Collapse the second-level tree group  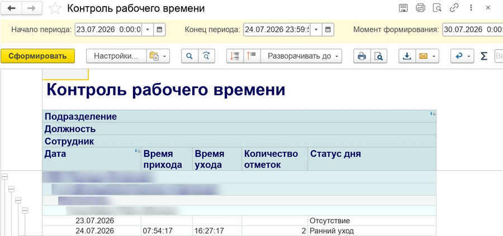12,189
